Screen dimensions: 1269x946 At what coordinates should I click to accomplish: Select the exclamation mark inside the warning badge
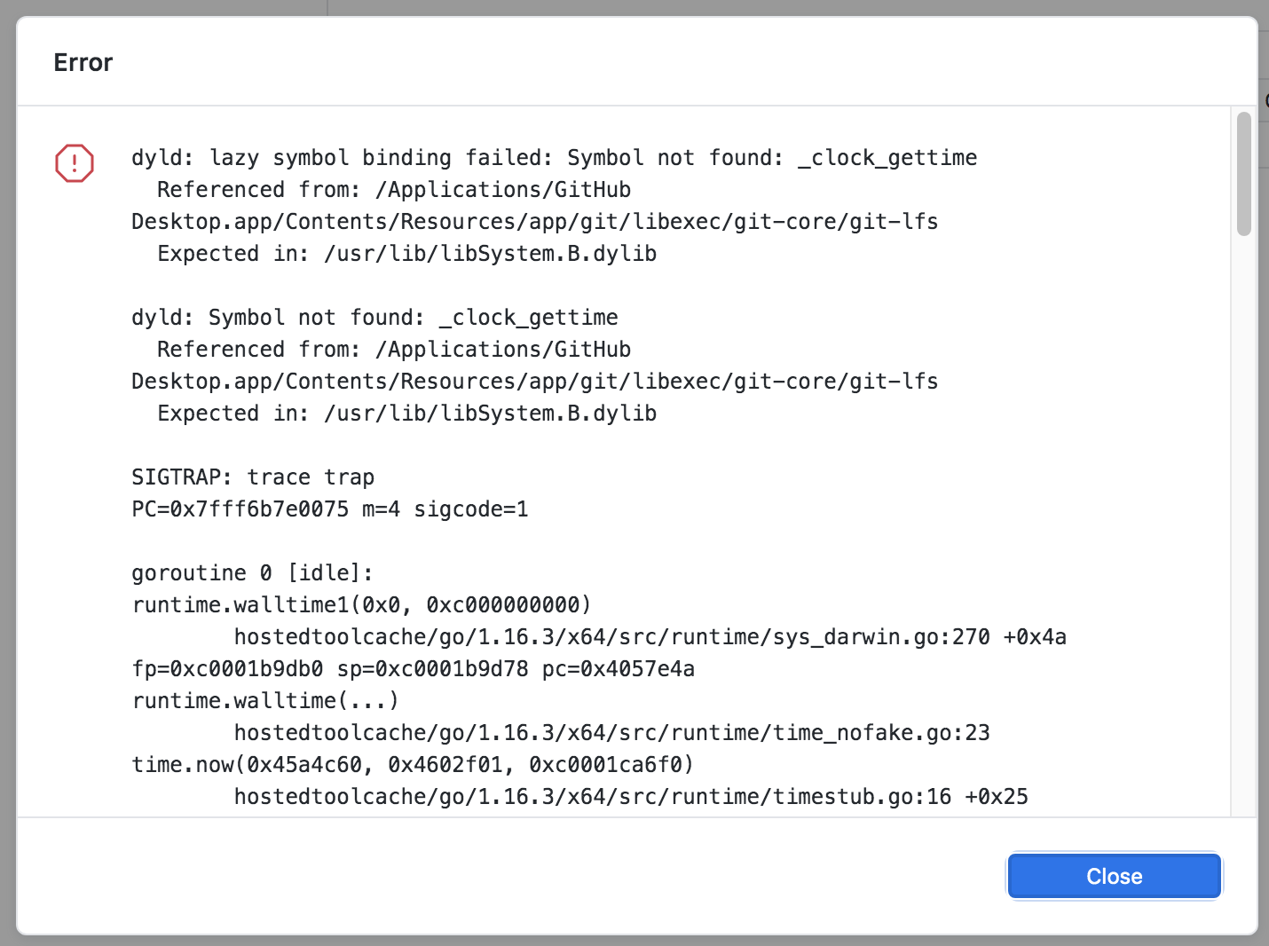coord(74,163)
